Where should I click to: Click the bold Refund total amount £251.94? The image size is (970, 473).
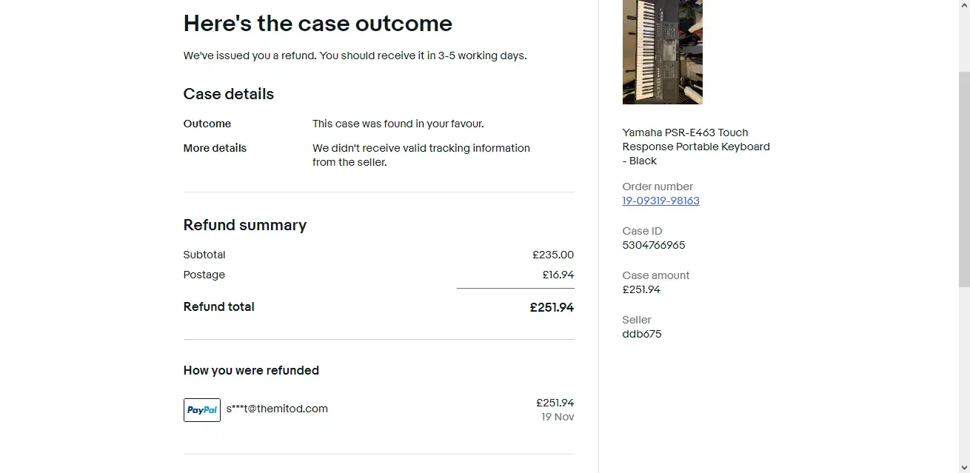click(x=552, y=307)
